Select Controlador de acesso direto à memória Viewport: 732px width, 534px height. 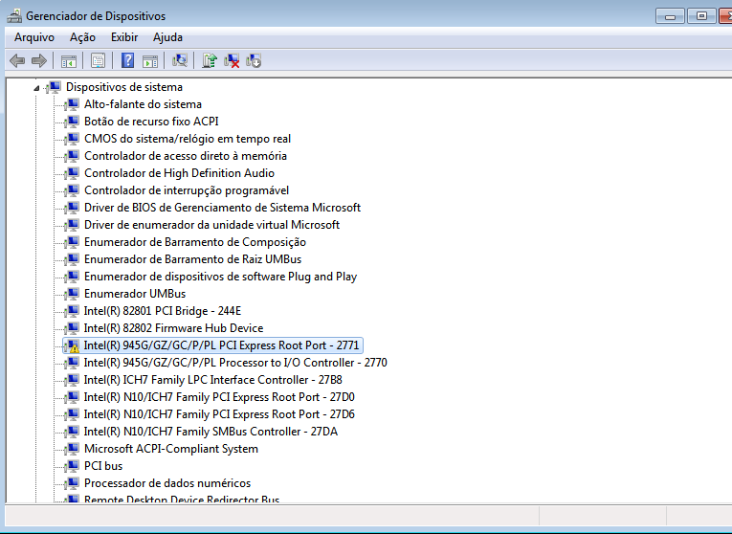click(186, 156)
